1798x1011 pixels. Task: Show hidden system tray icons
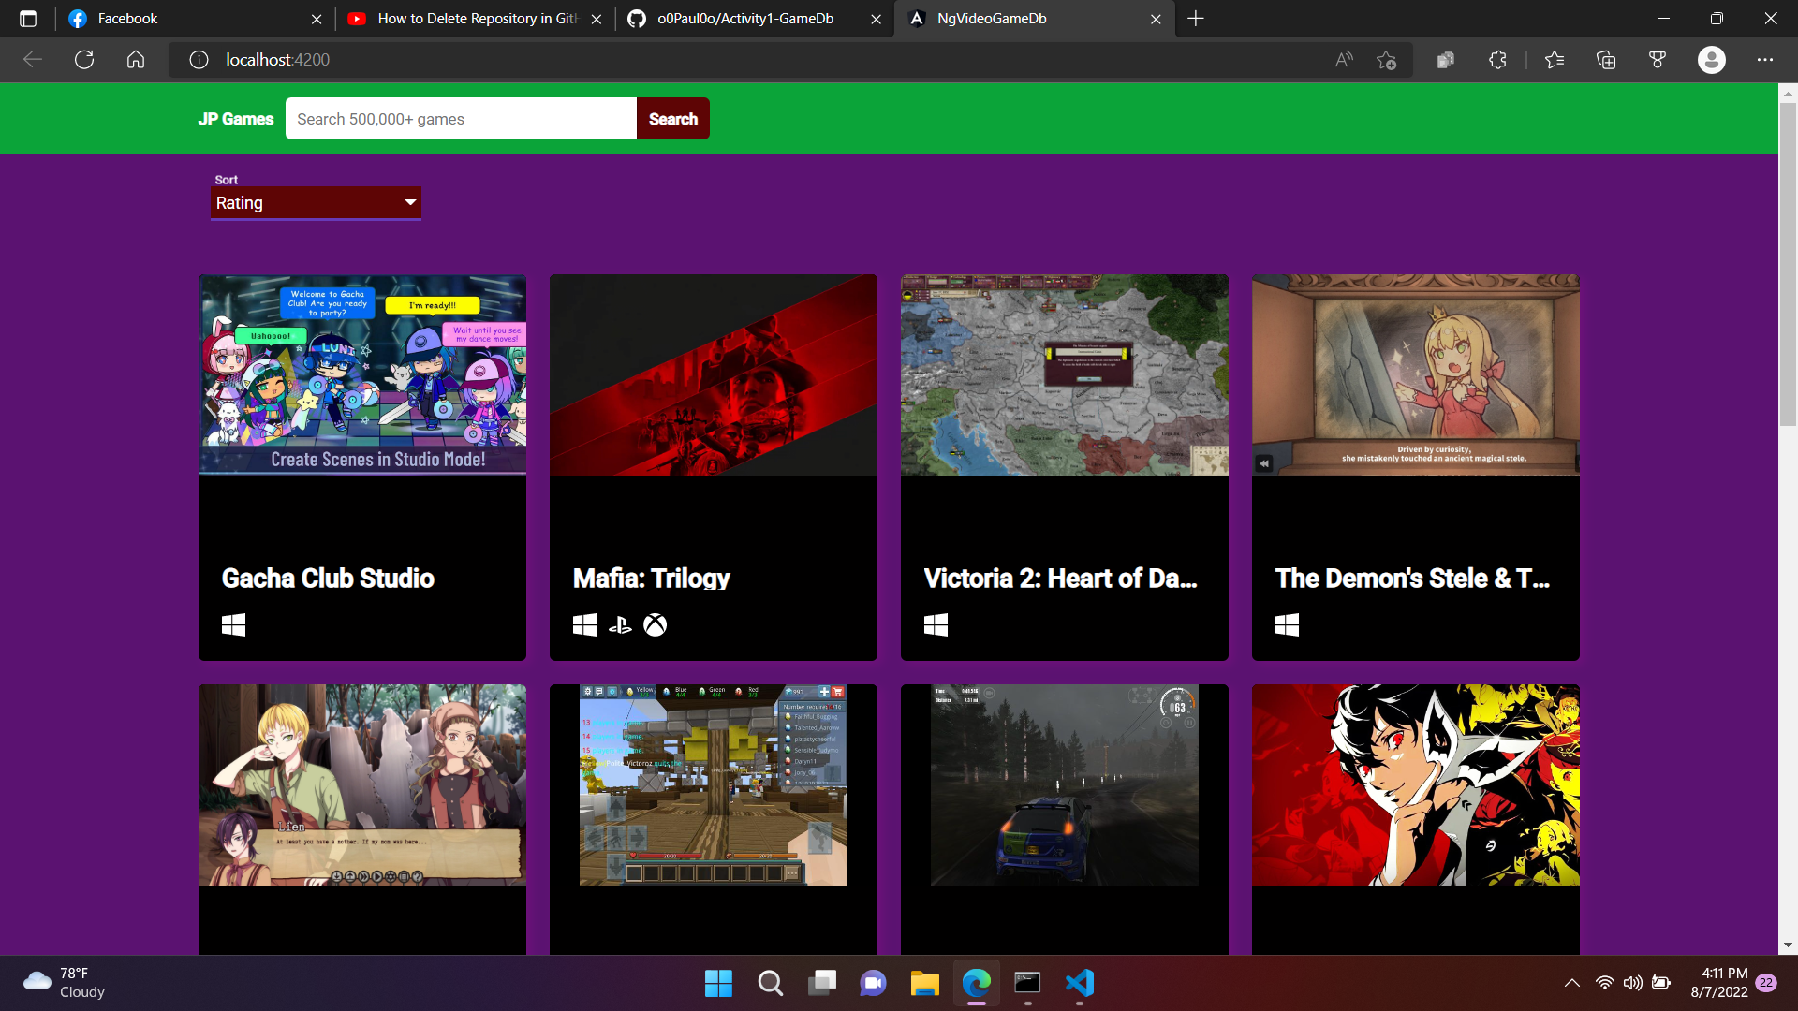[1572, 983]
